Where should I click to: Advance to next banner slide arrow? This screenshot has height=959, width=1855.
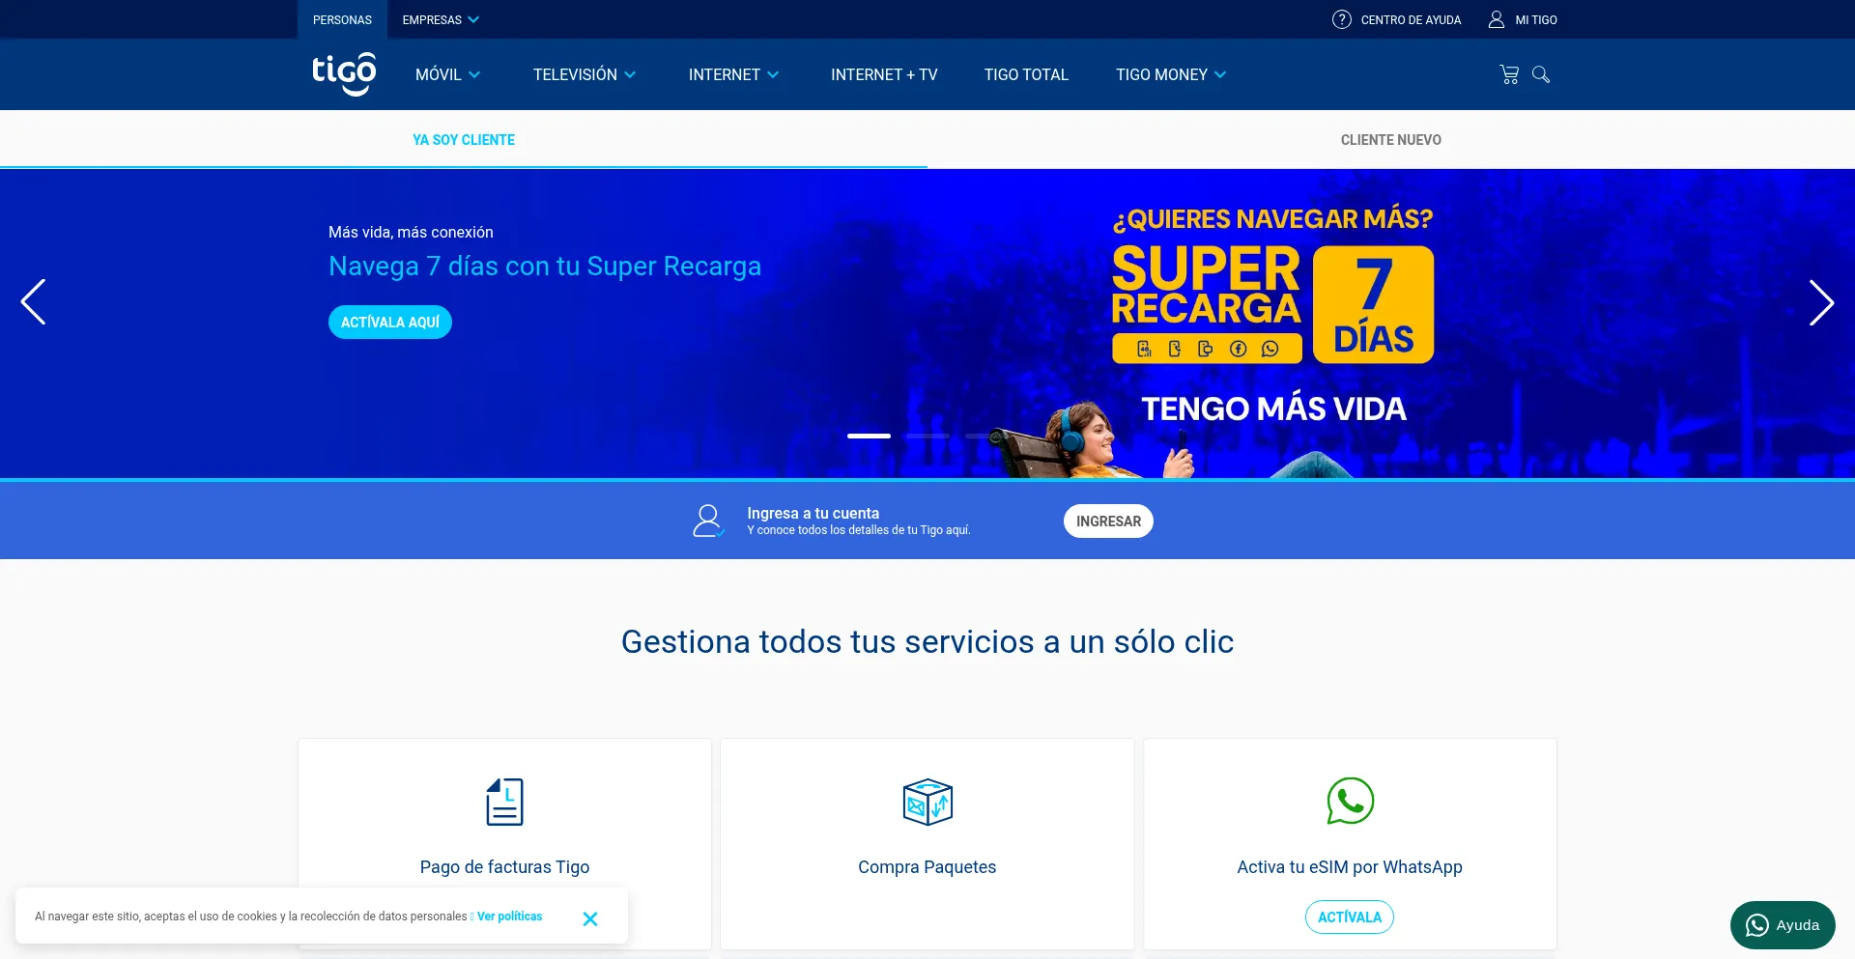tap(1820, 303)
